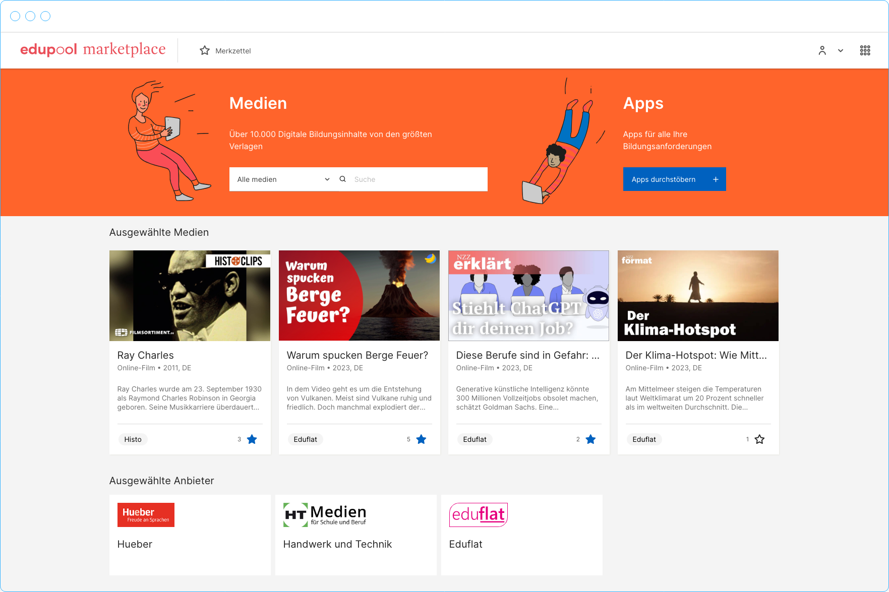Viewport: 889px width, 592px height.
Task: Click the Eduflat tag on the Klima-Hotspot card
Action: tap(644, 439)
